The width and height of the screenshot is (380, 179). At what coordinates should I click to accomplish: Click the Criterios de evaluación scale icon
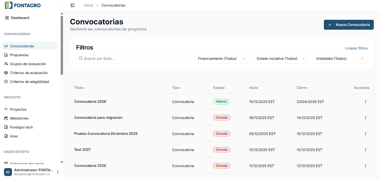[6, 73]
